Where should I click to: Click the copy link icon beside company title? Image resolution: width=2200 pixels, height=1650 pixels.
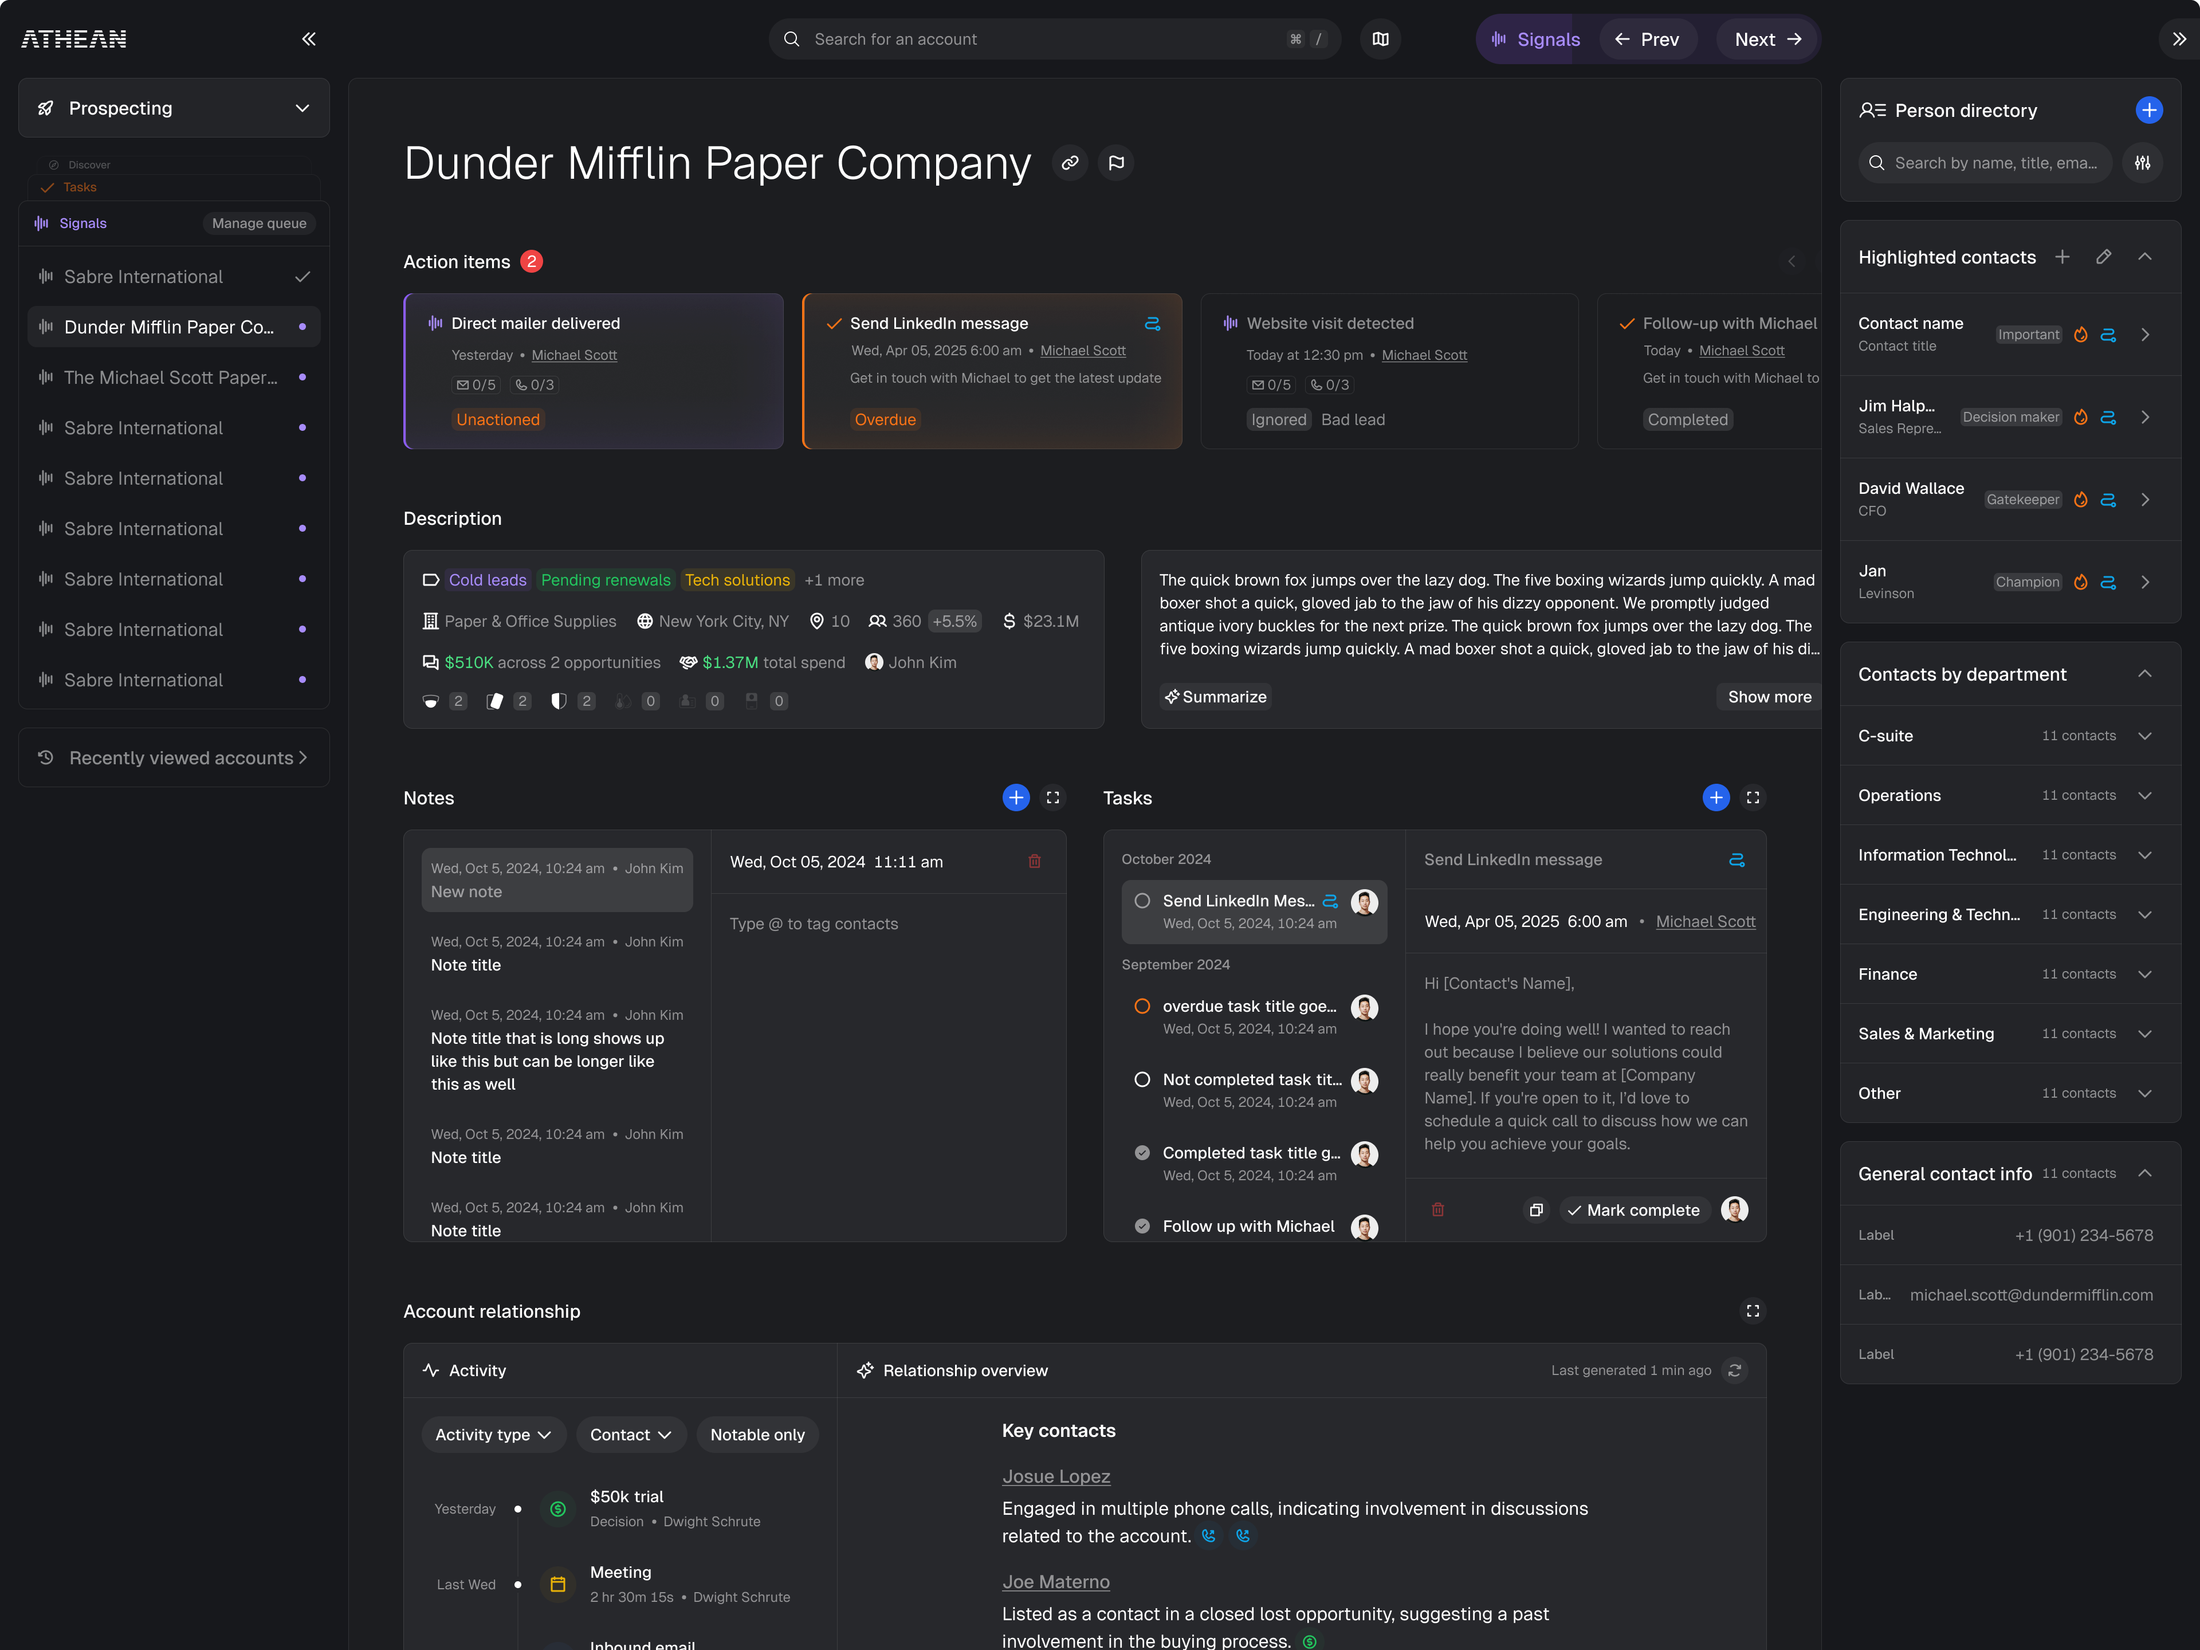1069,163
